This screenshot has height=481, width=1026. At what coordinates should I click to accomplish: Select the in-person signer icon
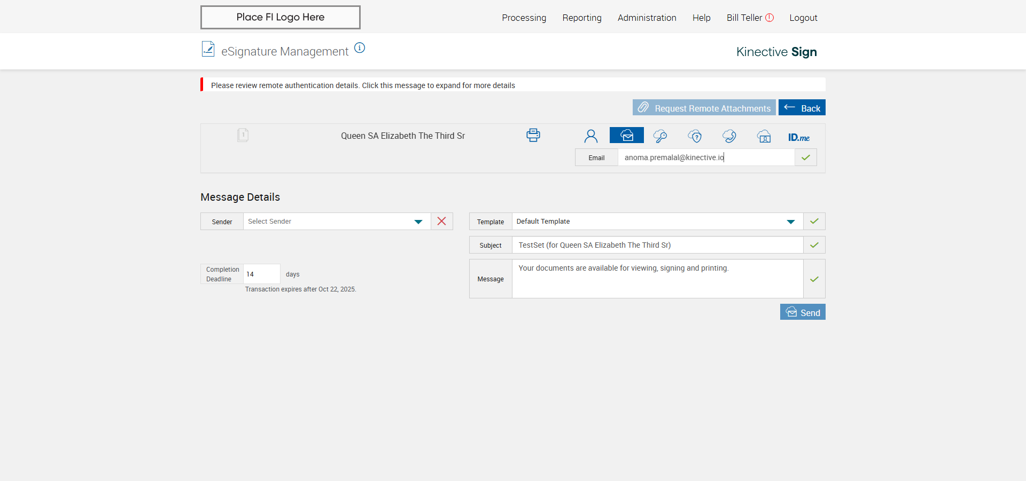pyautogui.click(x=590, y=136)
